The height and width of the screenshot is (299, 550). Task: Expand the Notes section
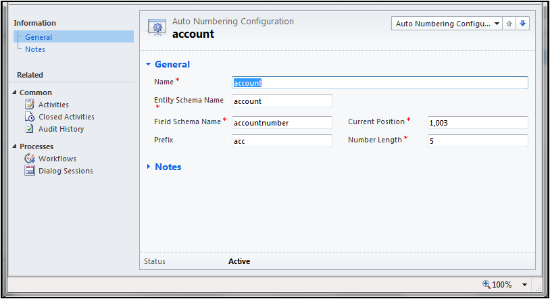point(149,167)
